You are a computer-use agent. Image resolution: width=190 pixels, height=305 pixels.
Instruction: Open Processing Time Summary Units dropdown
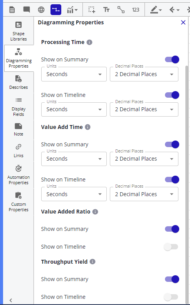click(74, 74)
